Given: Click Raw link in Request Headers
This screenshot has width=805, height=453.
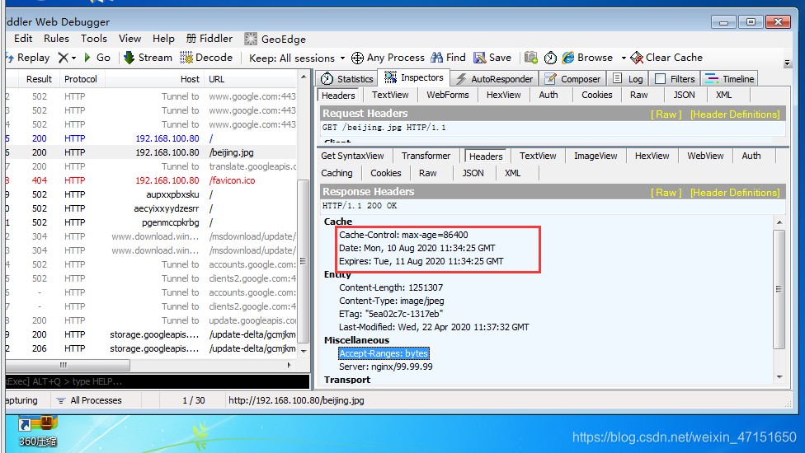Looking at the screenshot, I should tap(666, 114).
